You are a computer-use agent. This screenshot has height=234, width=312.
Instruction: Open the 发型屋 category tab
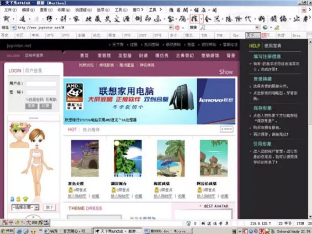point(125,56)
